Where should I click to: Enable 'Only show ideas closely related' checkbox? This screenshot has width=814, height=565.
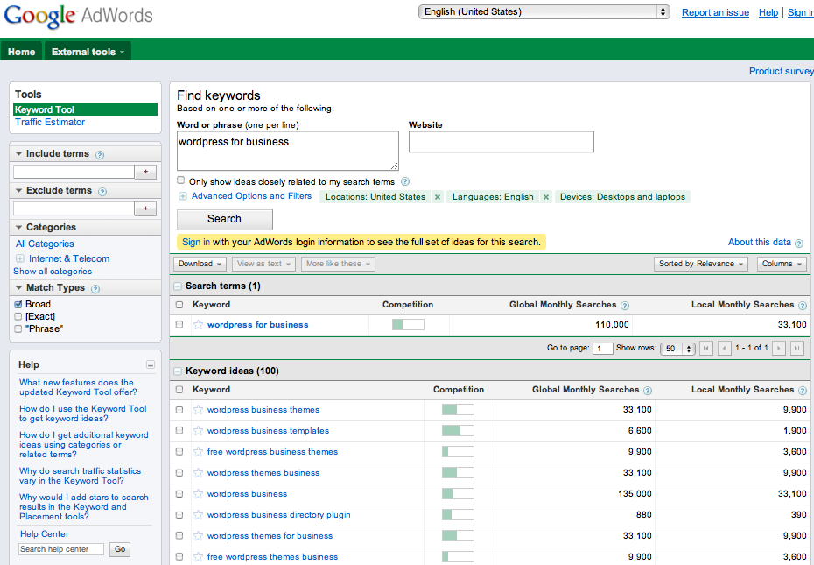coord(180,180)
